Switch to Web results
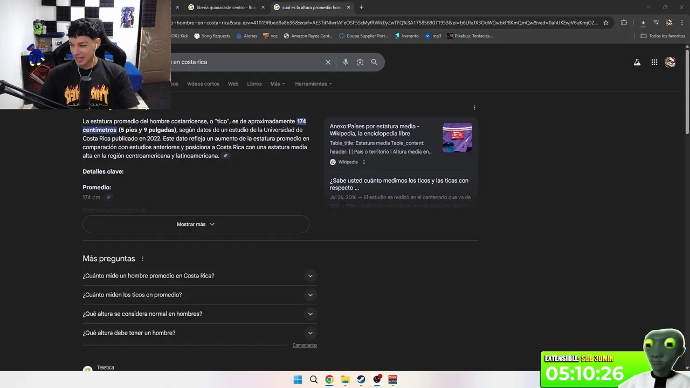Screen dimensions: 690x388 coord(233,84)
